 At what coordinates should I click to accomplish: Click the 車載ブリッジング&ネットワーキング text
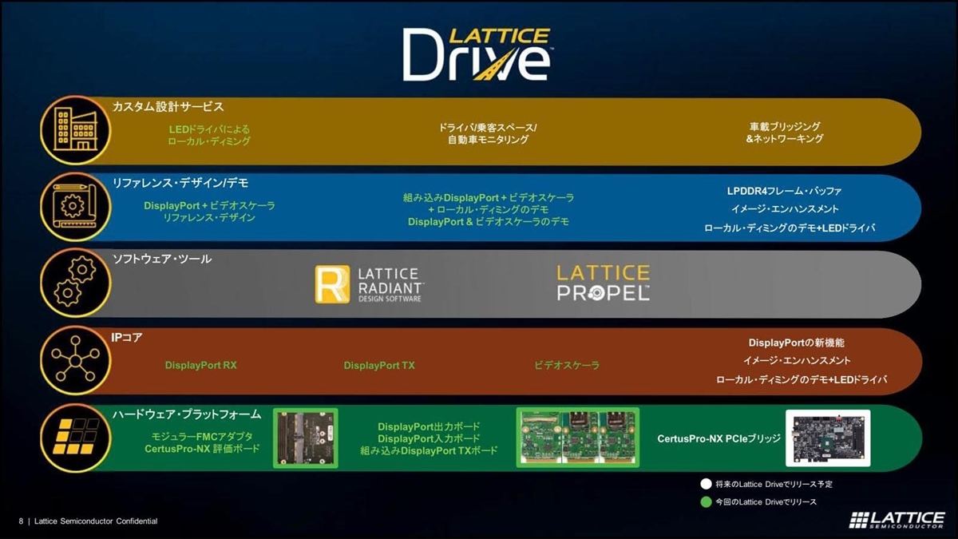(785, 133)
